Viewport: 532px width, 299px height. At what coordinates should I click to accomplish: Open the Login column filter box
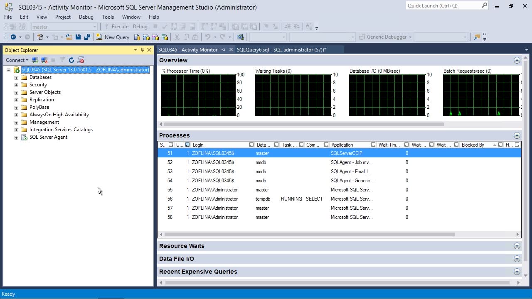click(x=251, y=145)
